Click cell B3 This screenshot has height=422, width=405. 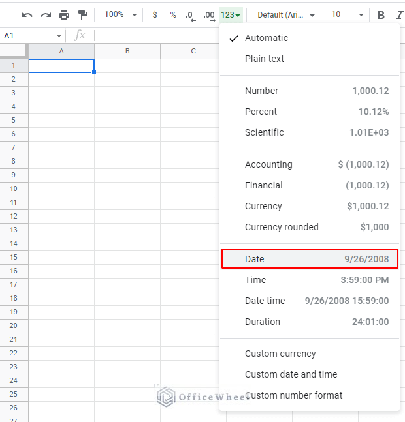(x=127, y=93)
